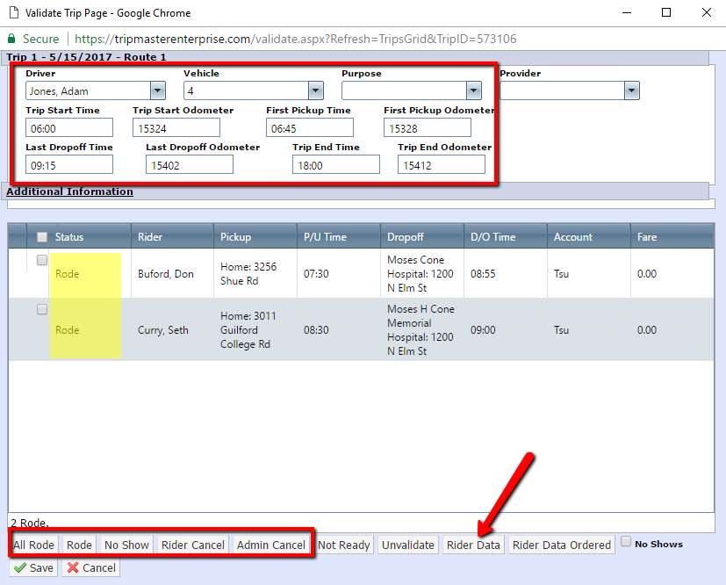Click the Last Dropoff Time field 09:15
The image size is (726, 585).
[x=69, y=165]
